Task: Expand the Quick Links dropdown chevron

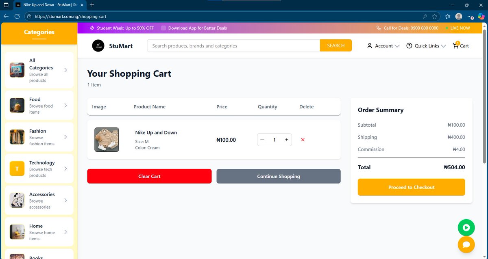Action: [443, 46]
